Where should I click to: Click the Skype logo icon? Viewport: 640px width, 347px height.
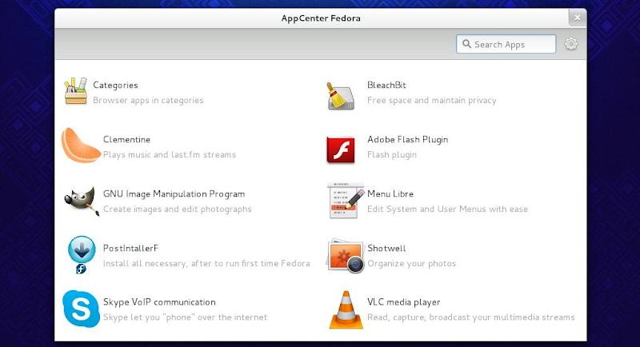81,309
